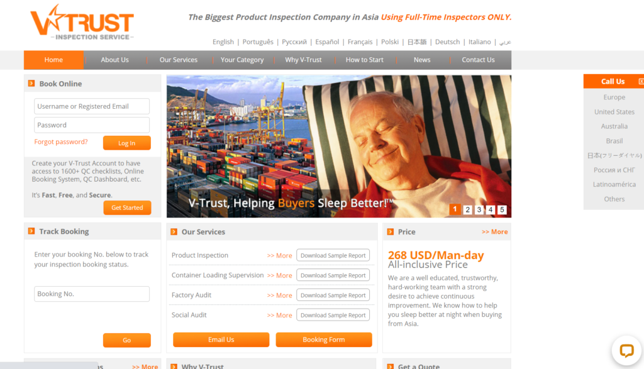
Task: Expand the Price section via More
Action: click(x=494, y=232)
